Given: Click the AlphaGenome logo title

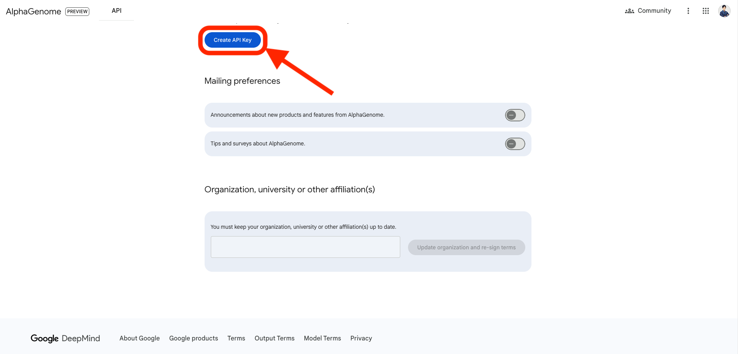Looking at the screenshot, I should (x=33, y=12).
